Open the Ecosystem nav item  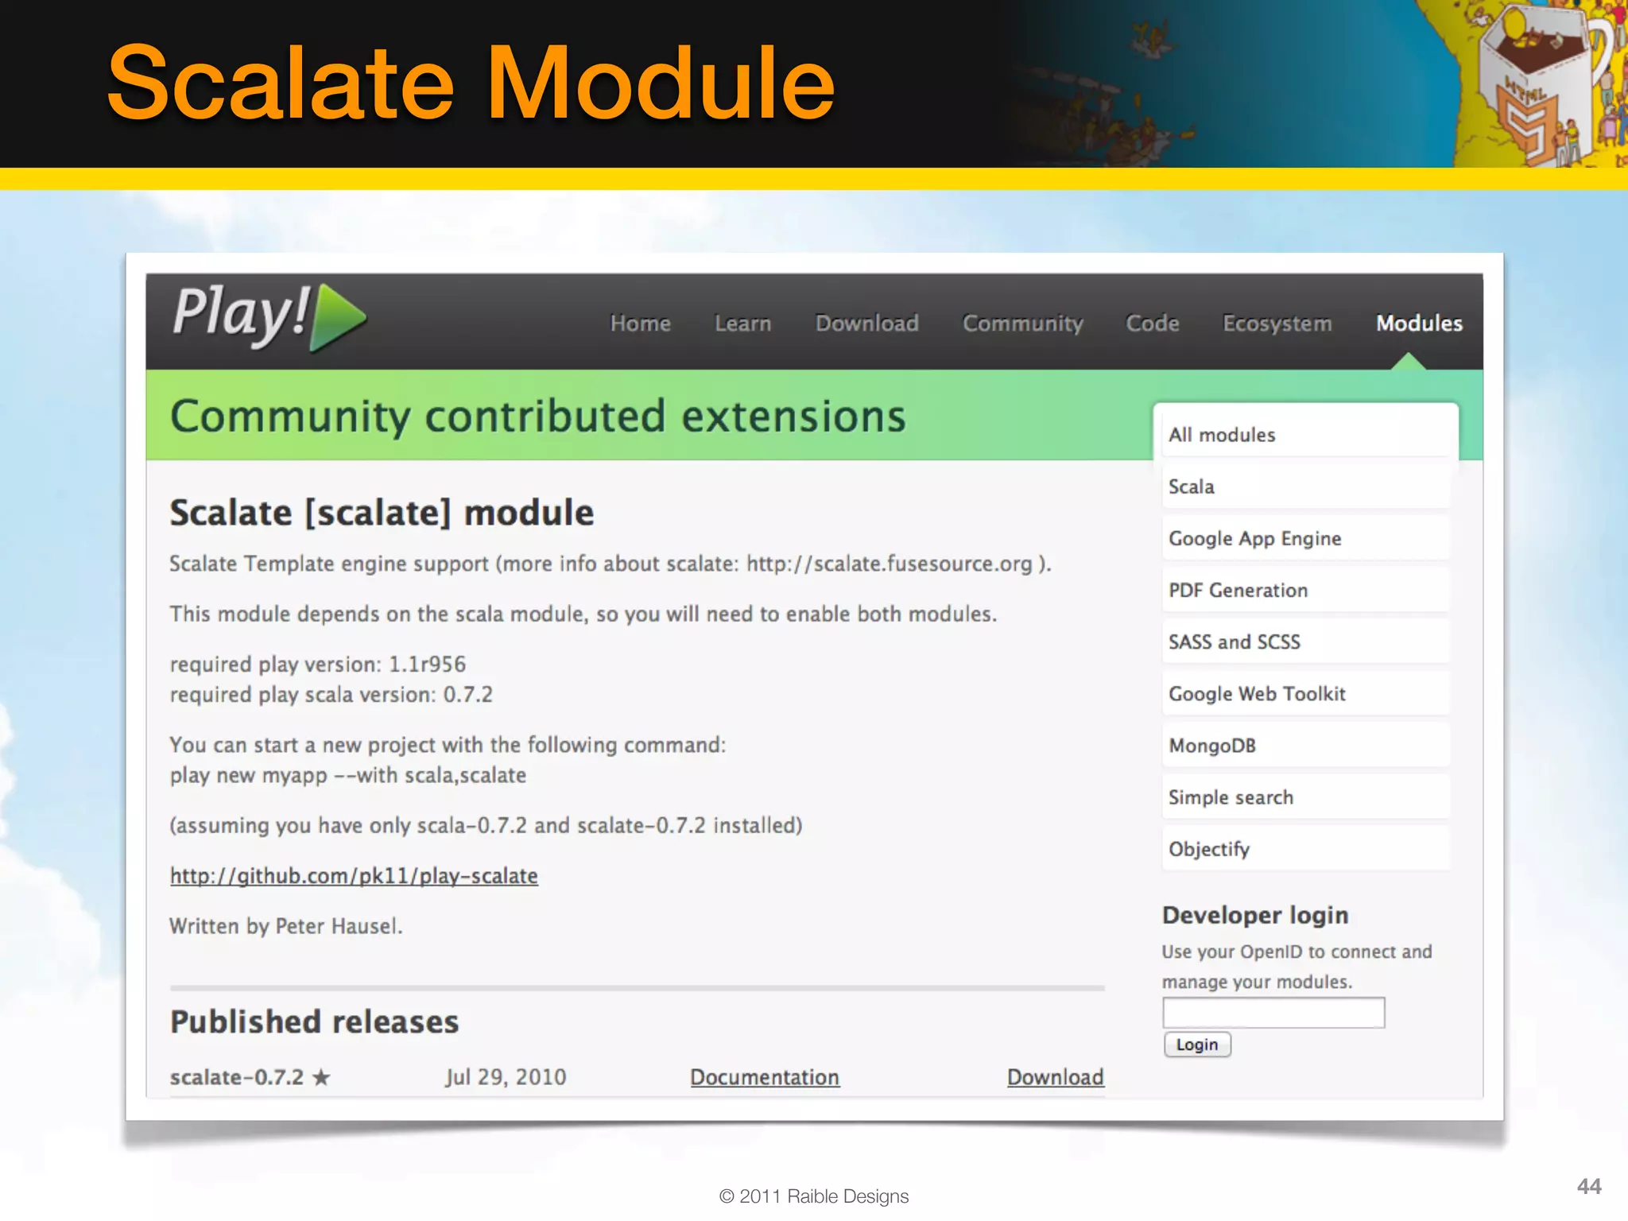[x=1277, y=324]
